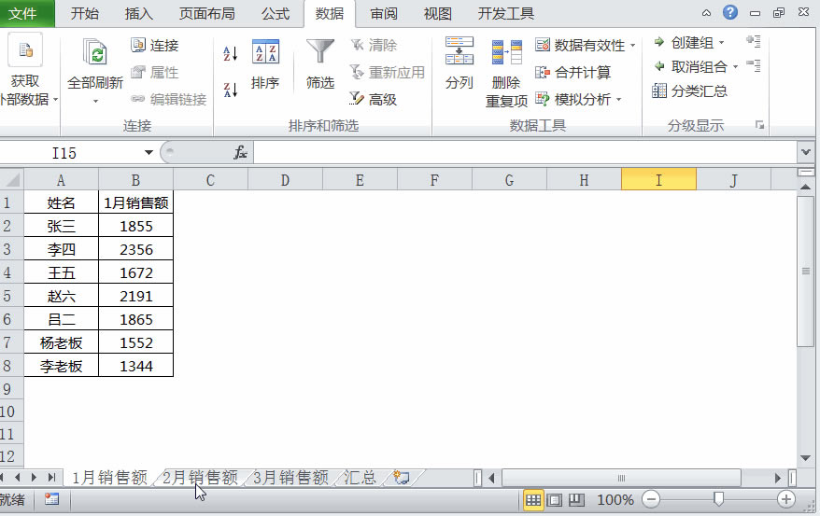Click cell with value 2356
This screenshot has width=820, height=516.
pos(136,249)
